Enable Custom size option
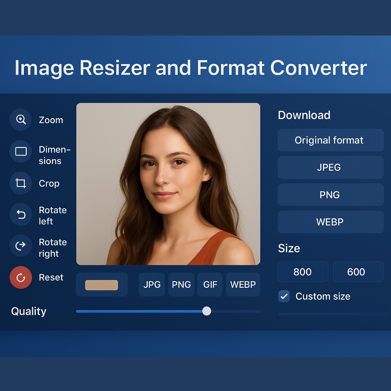The width and height of the screenshot is (391, 391). tap(284, 296)
